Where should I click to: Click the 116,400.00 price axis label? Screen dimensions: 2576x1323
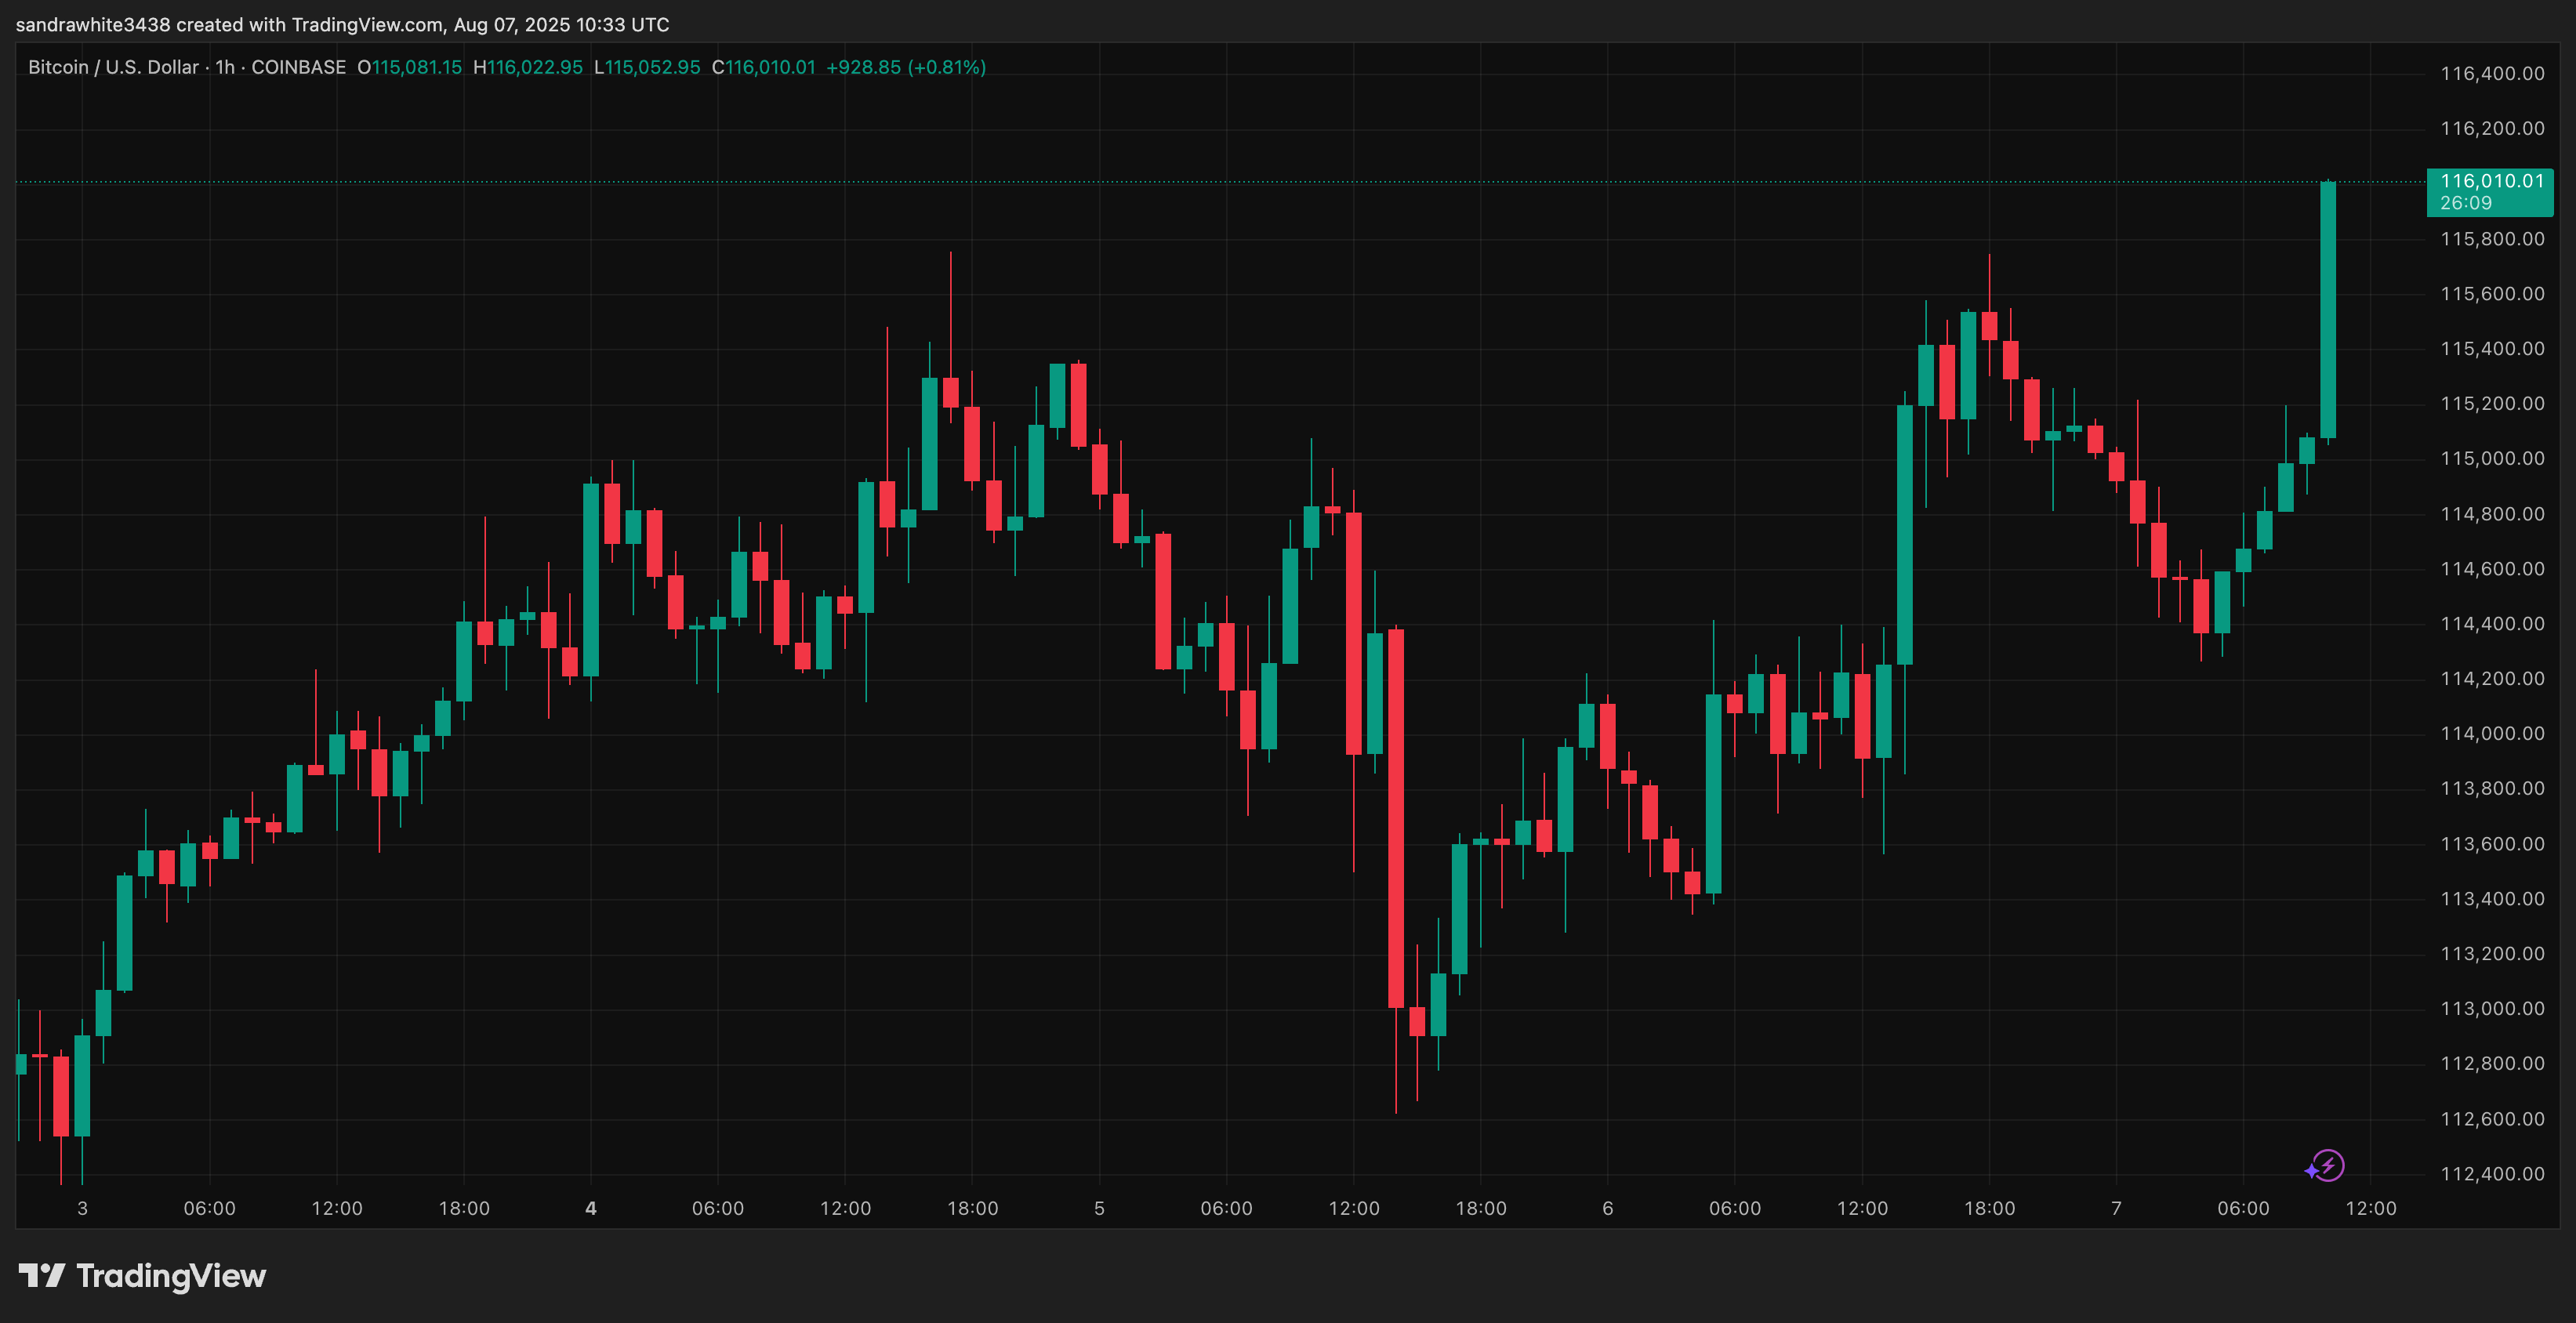2492,73
